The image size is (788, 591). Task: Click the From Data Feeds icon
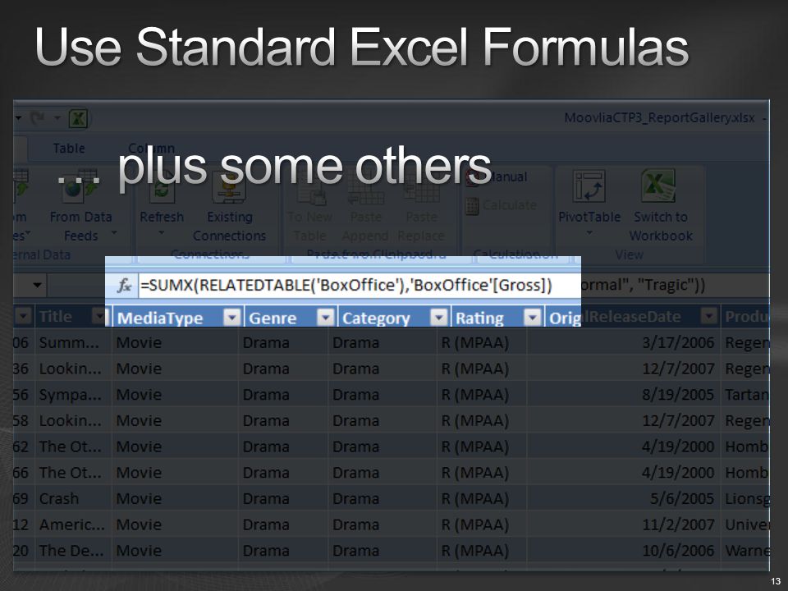point(80,186)
